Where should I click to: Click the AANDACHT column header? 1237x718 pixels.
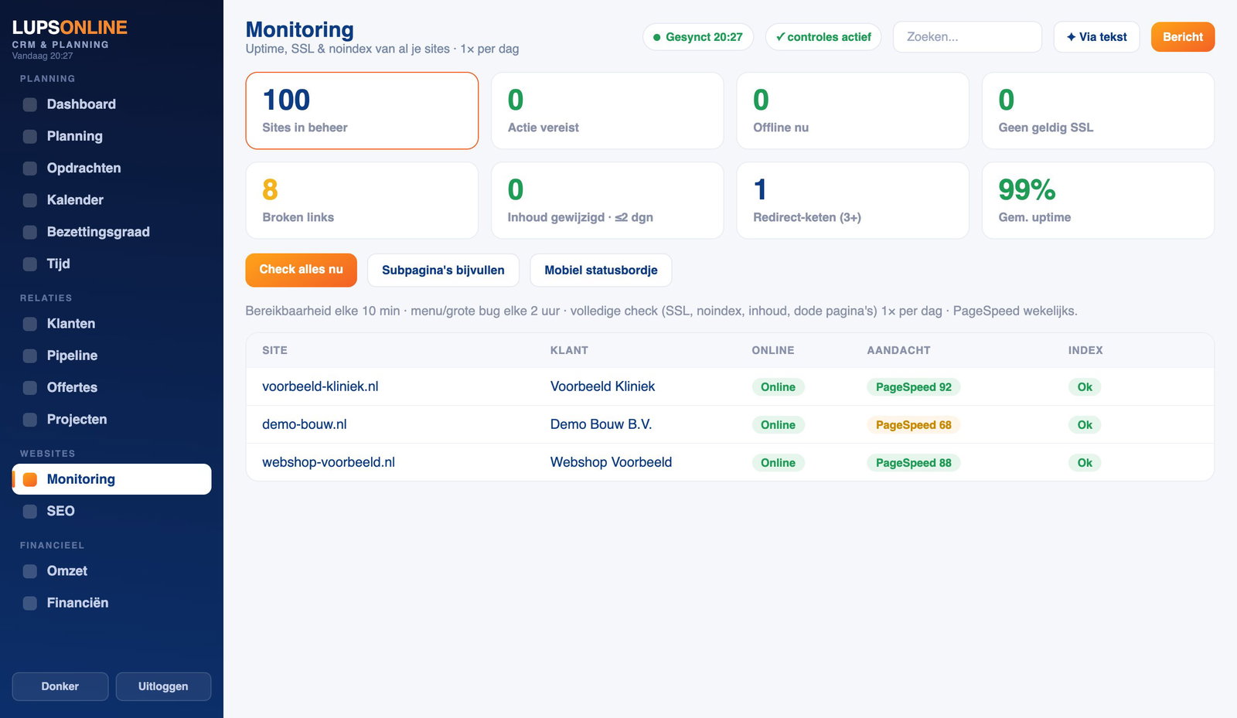(898, 350)
